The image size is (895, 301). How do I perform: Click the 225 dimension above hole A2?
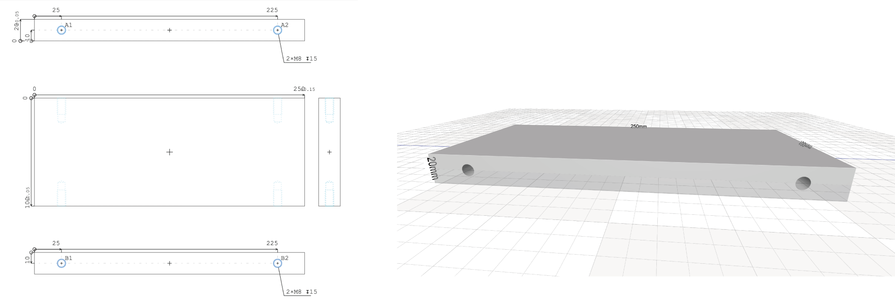[x=272, y=10]
